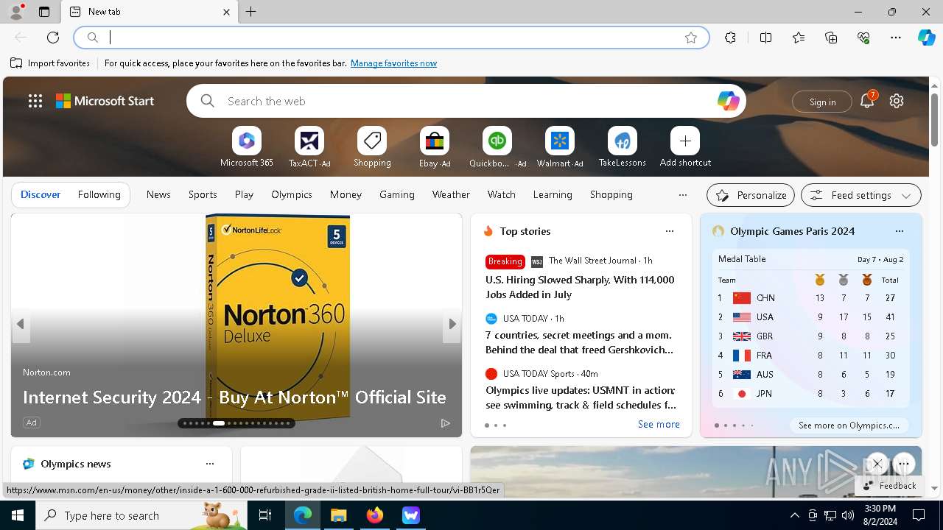Viewport: 943px width, 530px height.
Task: Open page settings gear icon
Action: point(897,101)
